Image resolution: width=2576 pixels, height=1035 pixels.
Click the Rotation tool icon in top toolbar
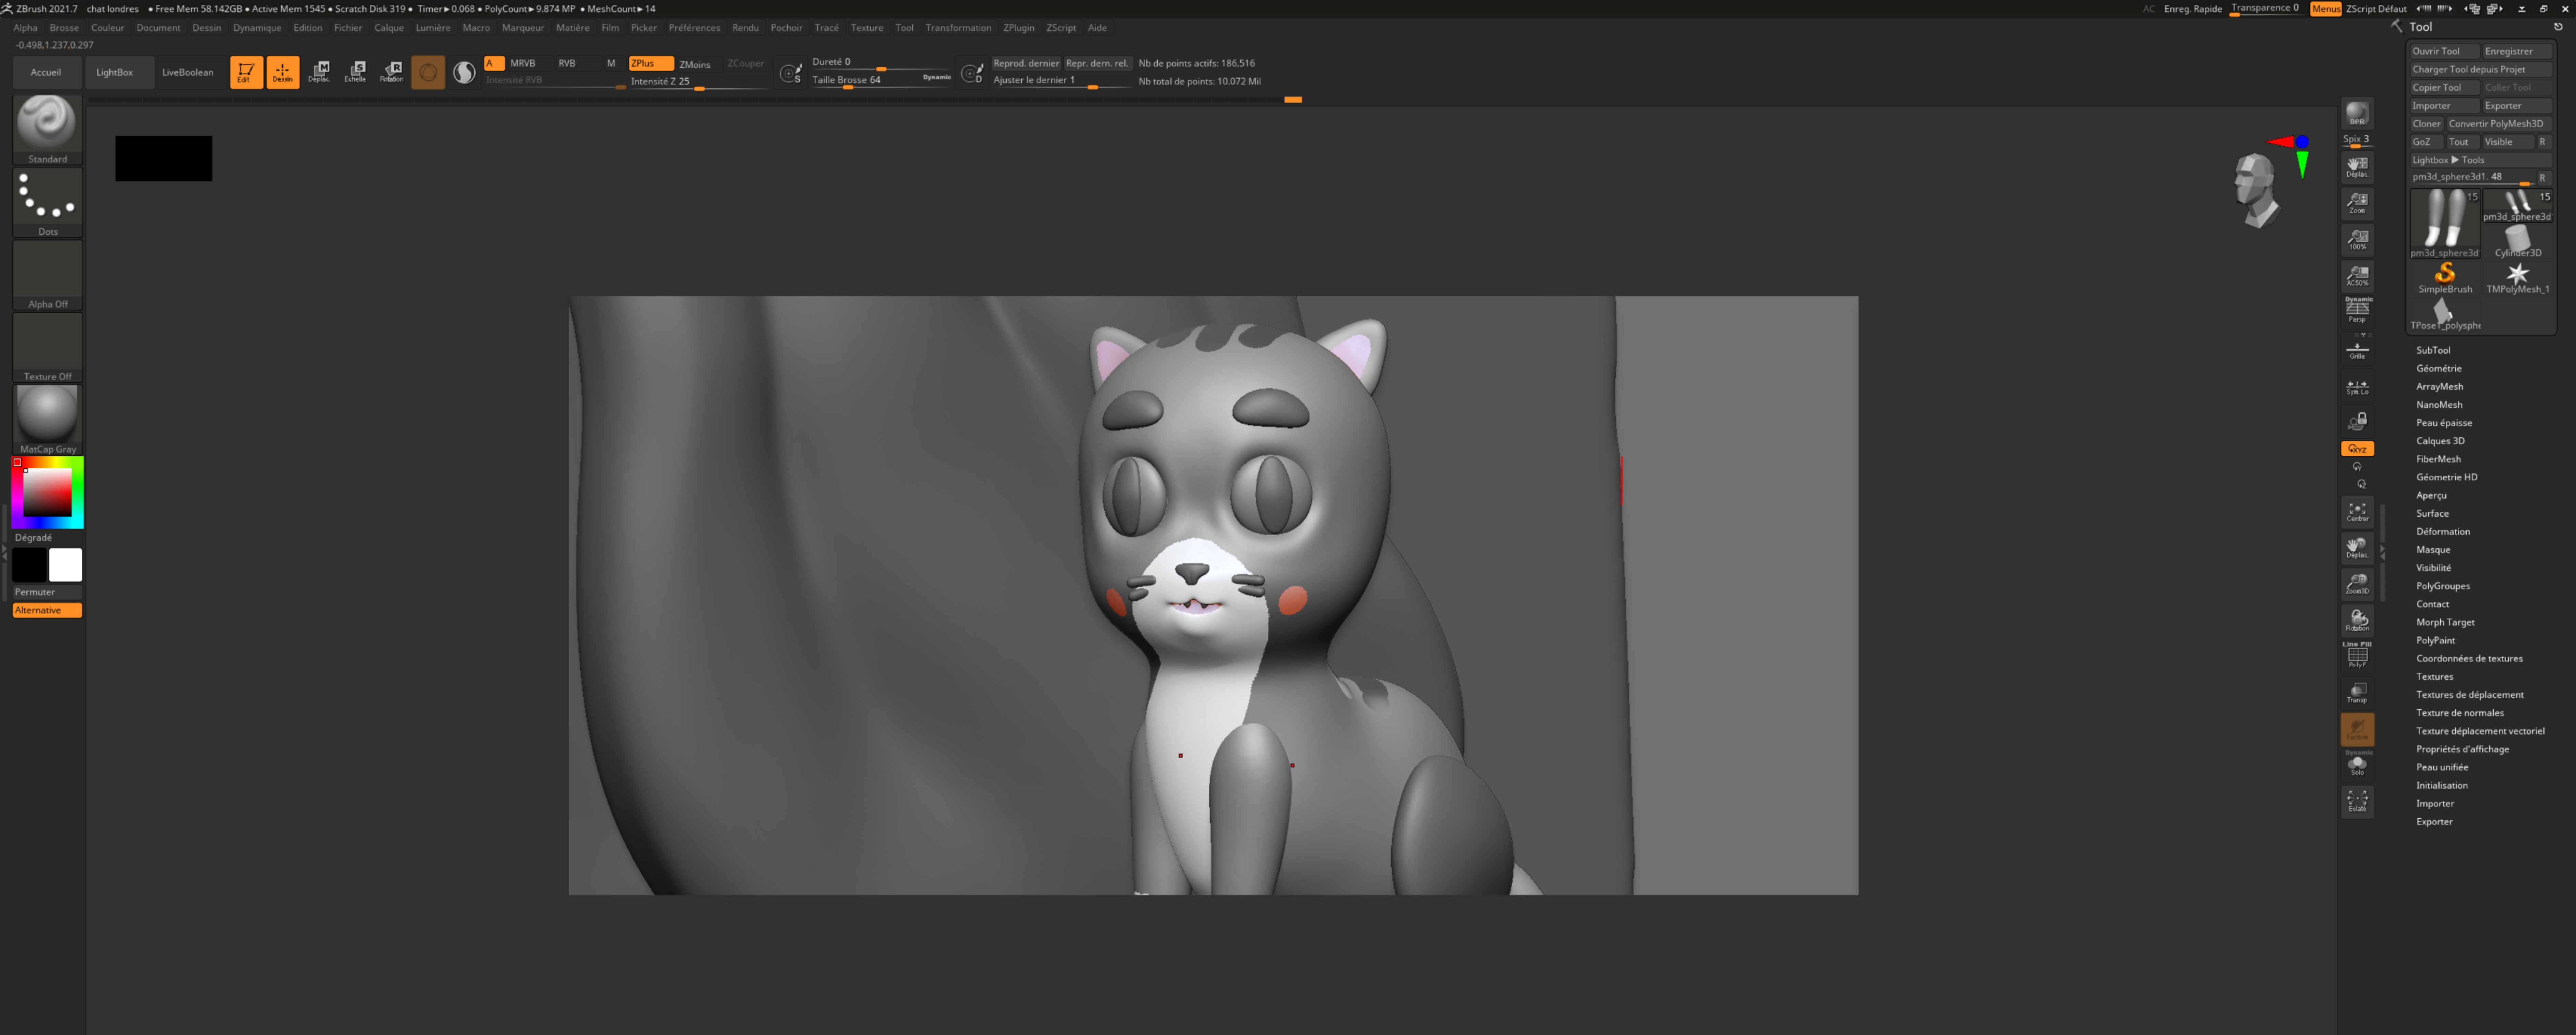click(x=392, y=71)
